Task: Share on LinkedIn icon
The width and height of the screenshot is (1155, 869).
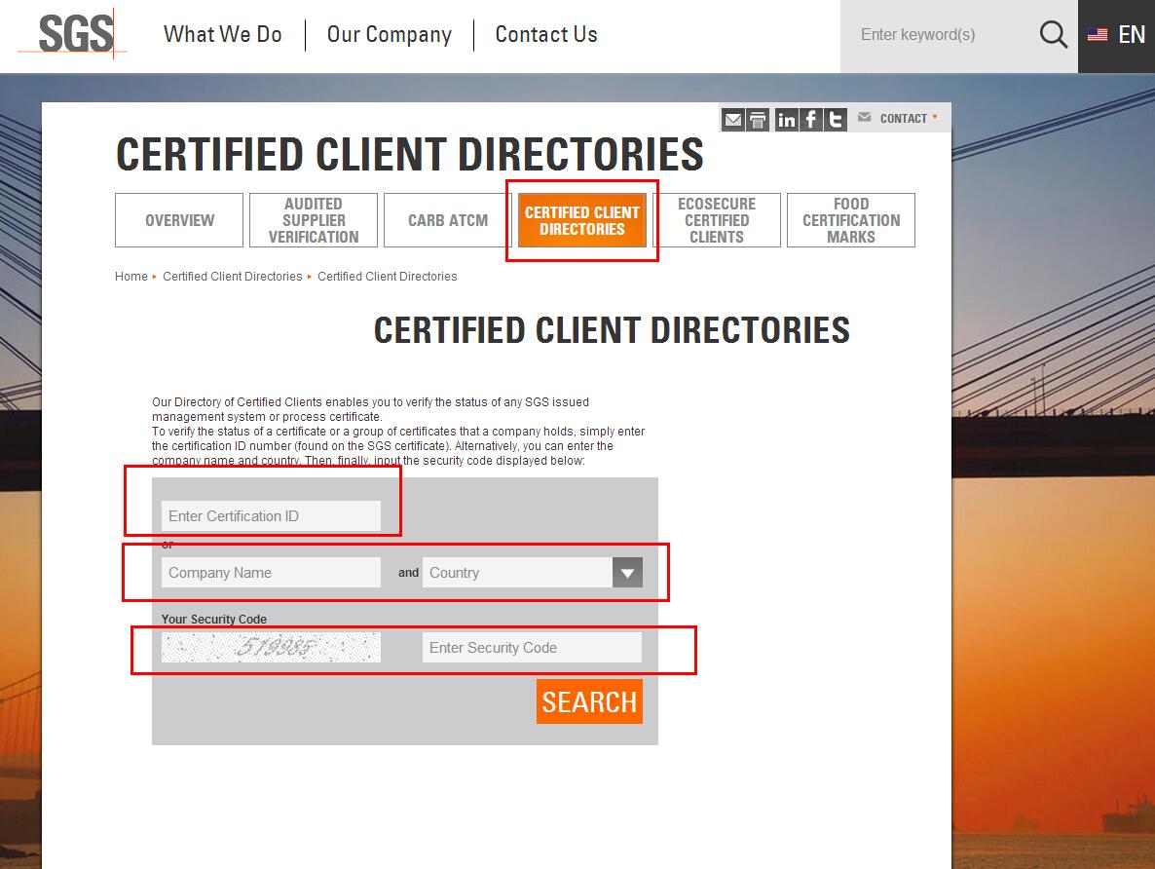Action: point(786,120)
